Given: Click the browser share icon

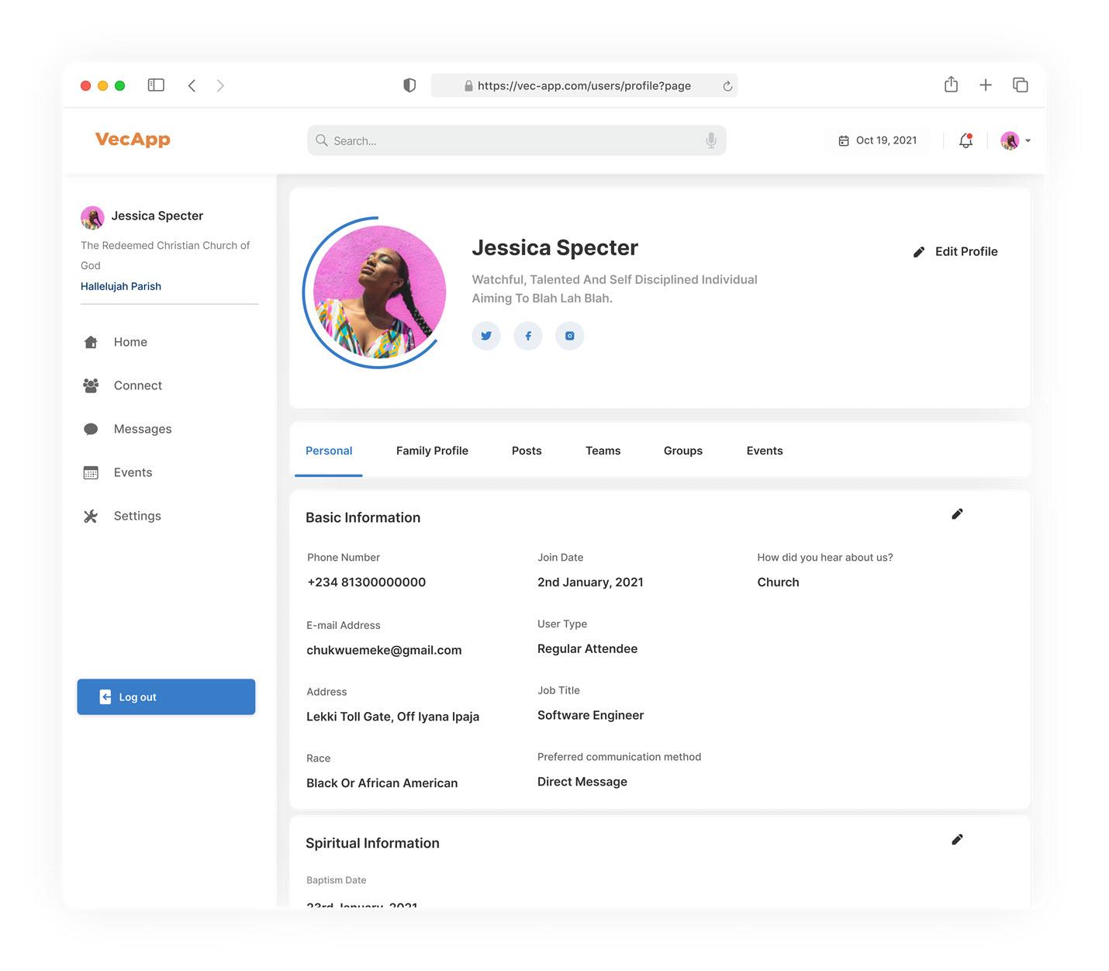Looking at the screenshot, I should tap(951, 85).
